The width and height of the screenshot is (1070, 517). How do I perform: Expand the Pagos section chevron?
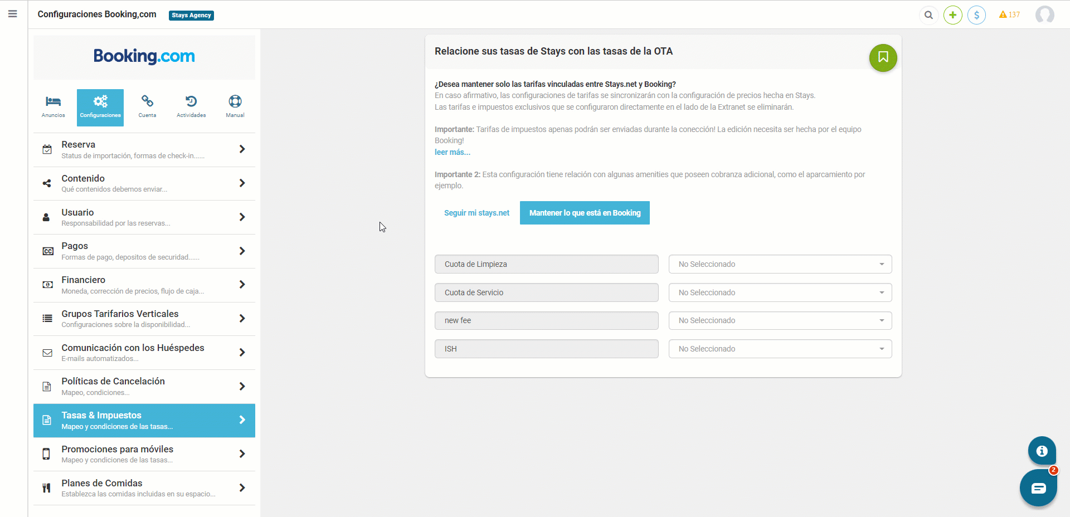[242, 251]
